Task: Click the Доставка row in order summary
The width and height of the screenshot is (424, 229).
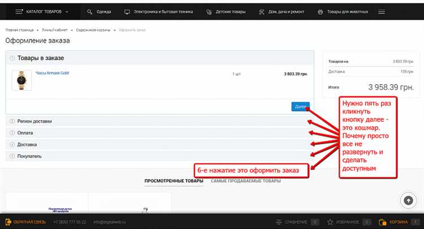Action: coord(371,72)
